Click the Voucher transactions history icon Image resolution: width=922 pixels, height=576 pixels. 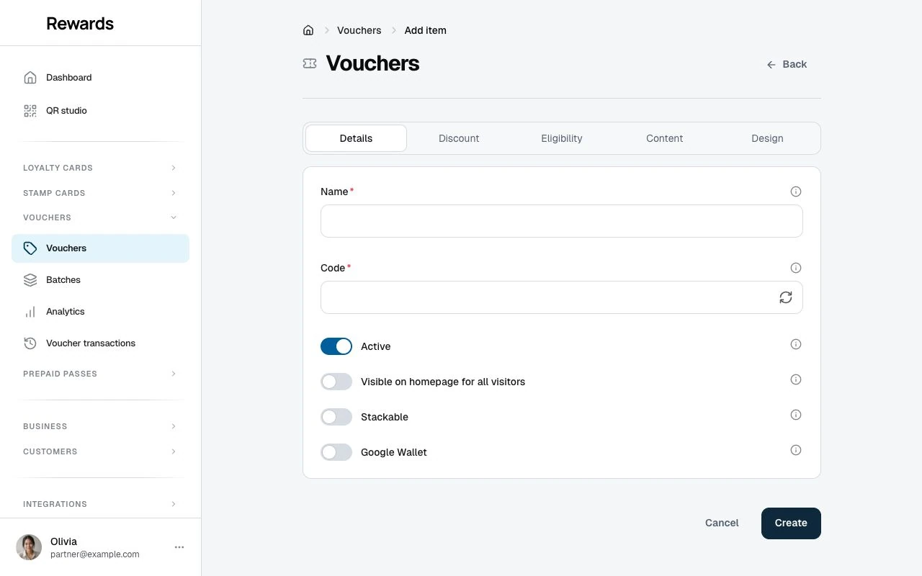click(x=30, y=343)
